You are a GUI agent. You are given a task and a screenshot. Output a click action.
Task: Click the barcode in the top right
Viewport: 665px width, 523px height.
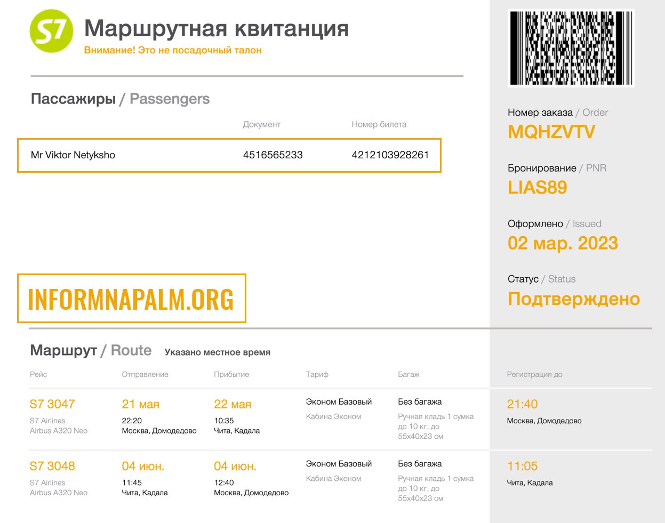(571, 48)
